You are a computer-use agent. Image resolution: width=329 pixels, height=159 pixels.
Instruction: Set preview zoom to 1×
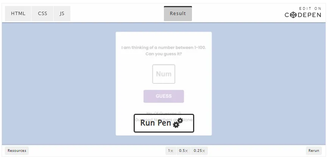[x=171, y=151]
